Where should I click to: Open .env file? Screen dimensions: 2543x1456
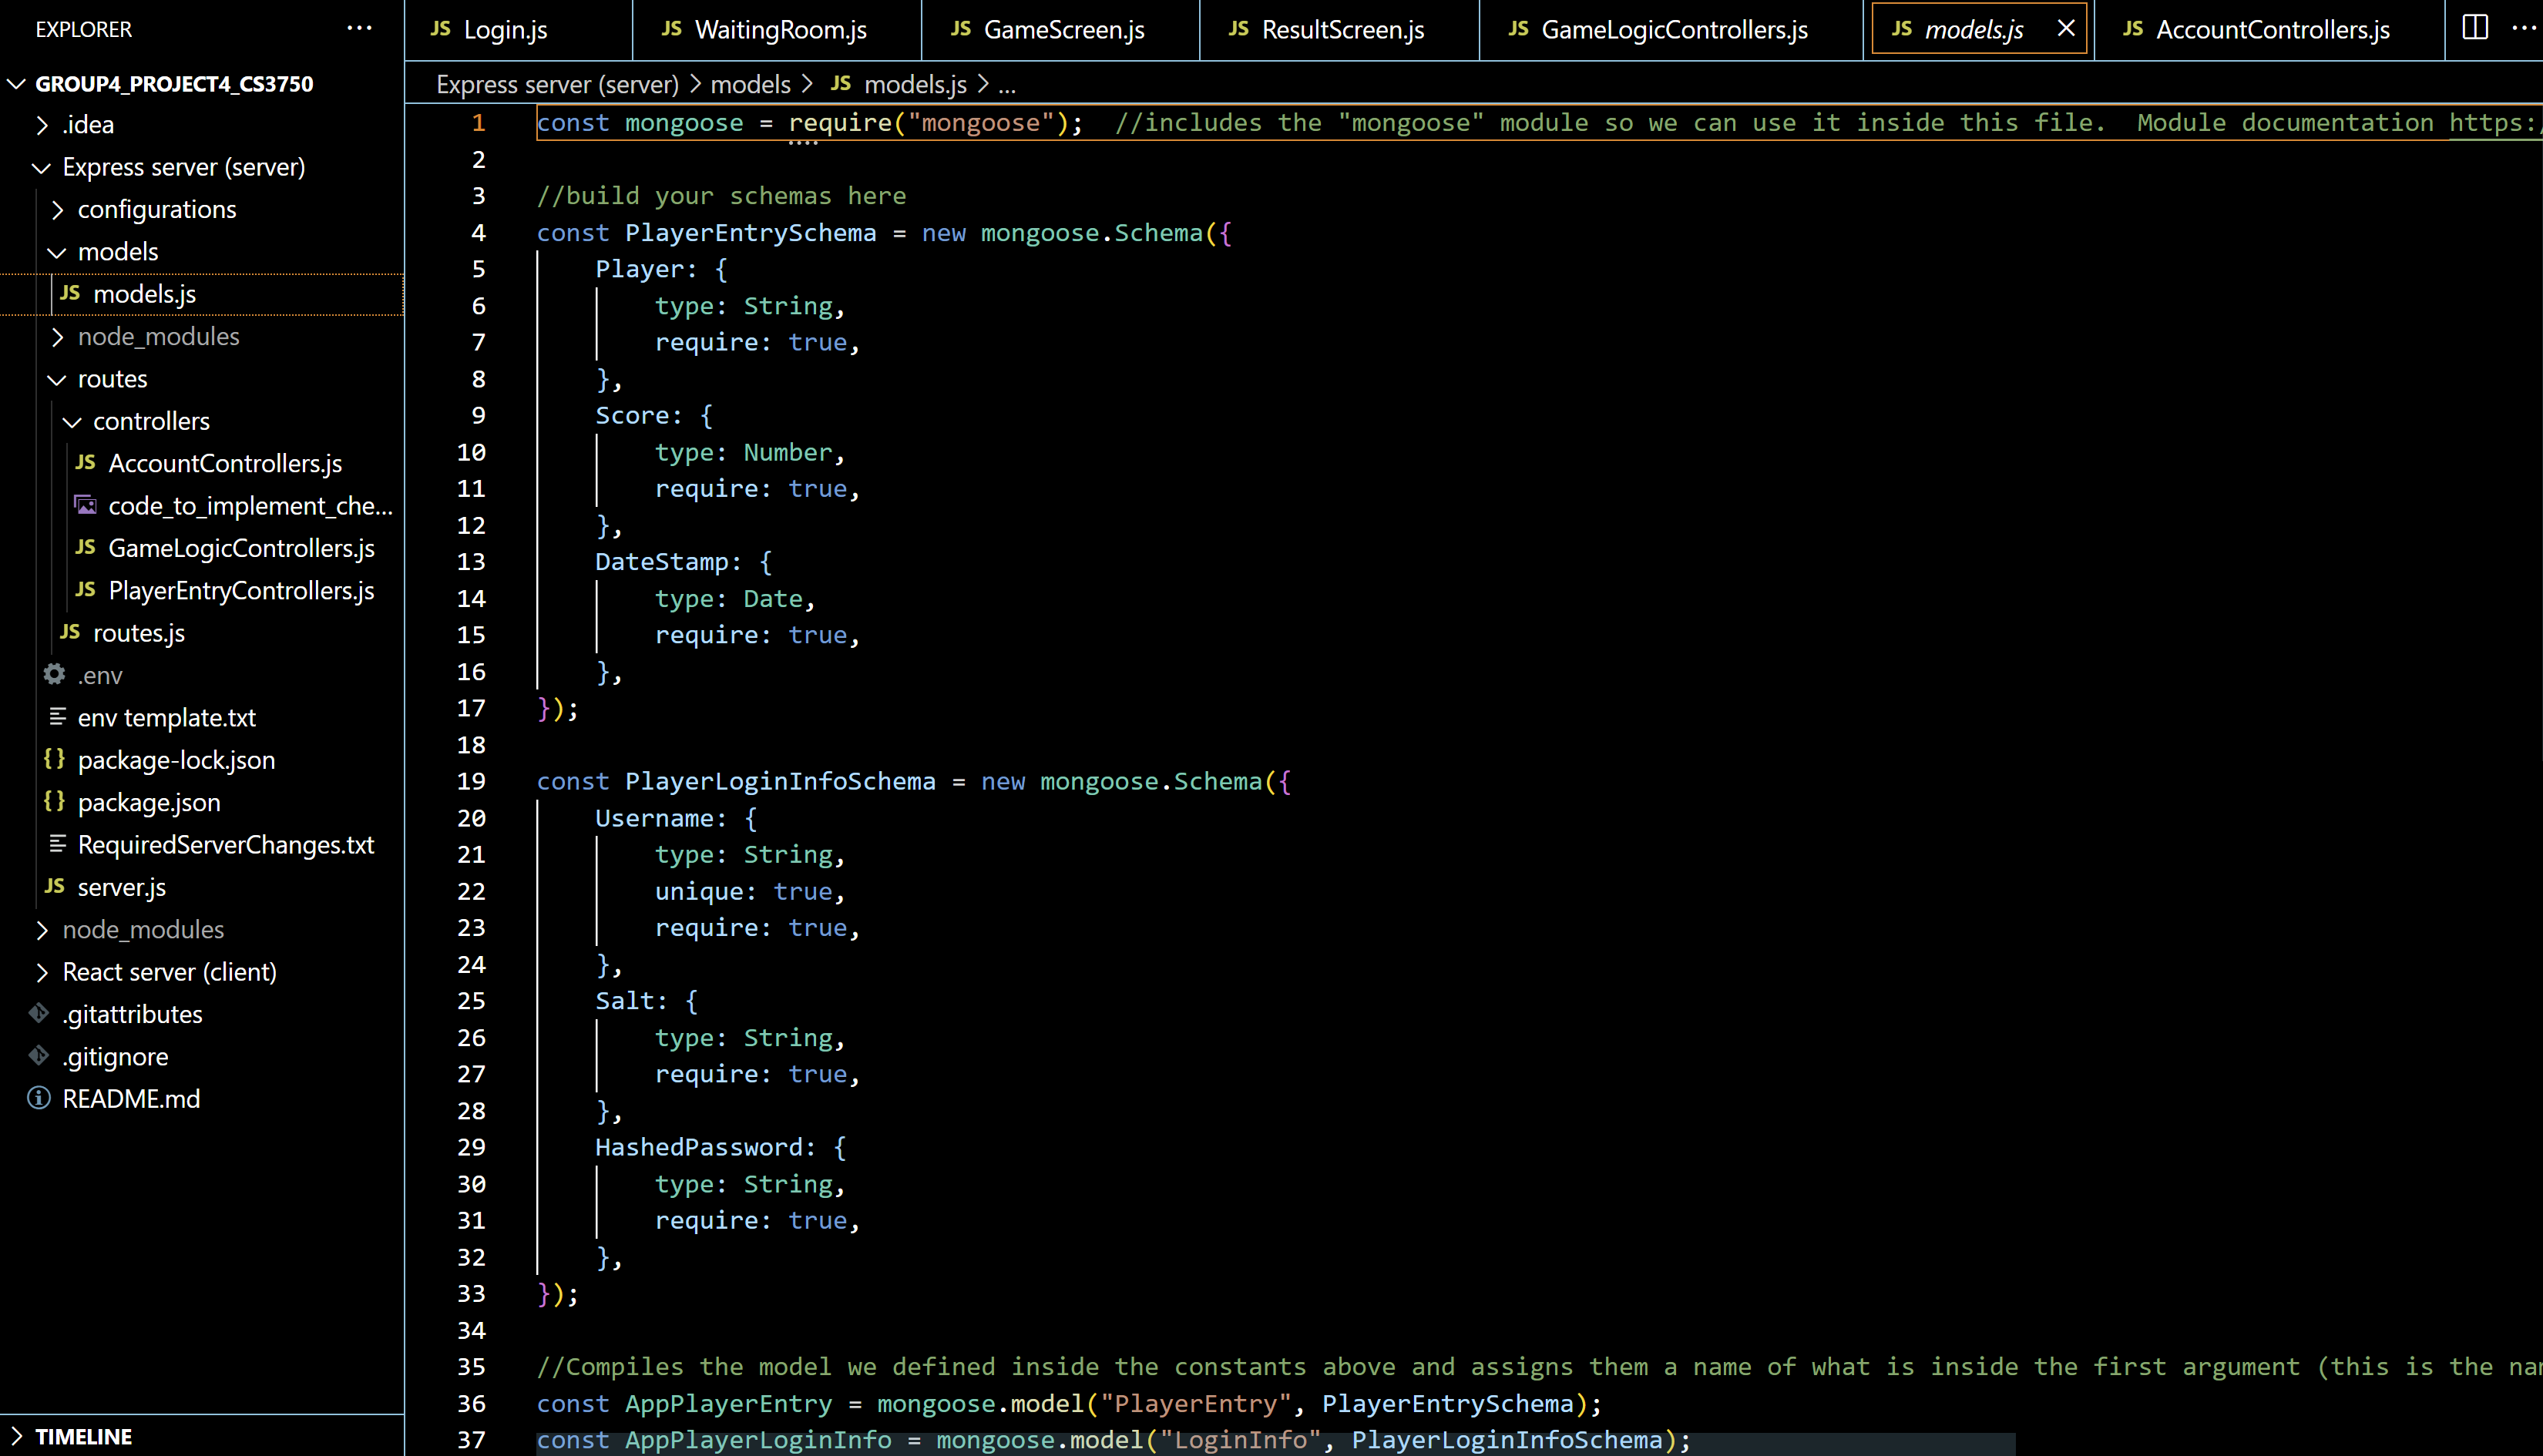[100, 675]
